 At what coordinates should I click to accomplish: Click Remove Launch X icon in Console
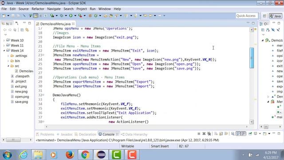pos(204,134)
